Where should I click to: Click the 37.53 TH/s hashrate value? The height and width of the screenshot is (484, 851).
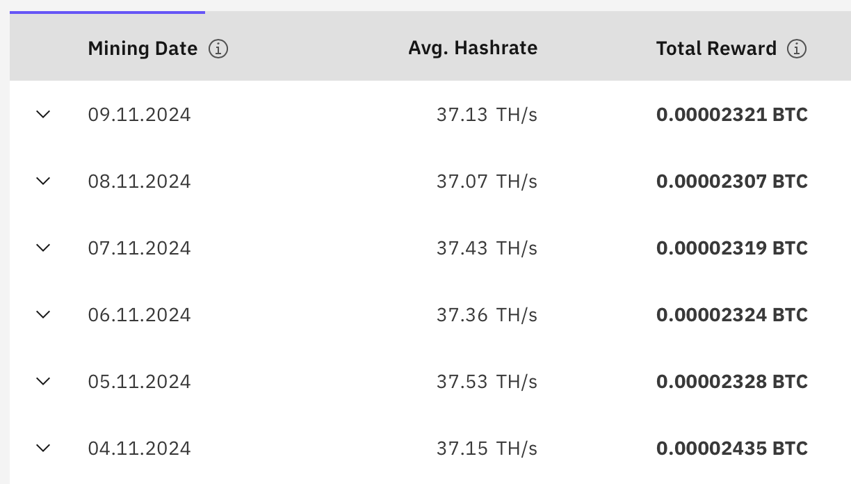(487, 382)
